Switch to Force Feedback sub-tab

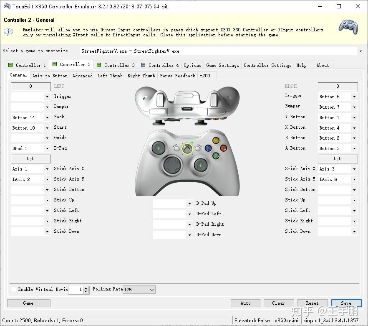pos(177,76)
